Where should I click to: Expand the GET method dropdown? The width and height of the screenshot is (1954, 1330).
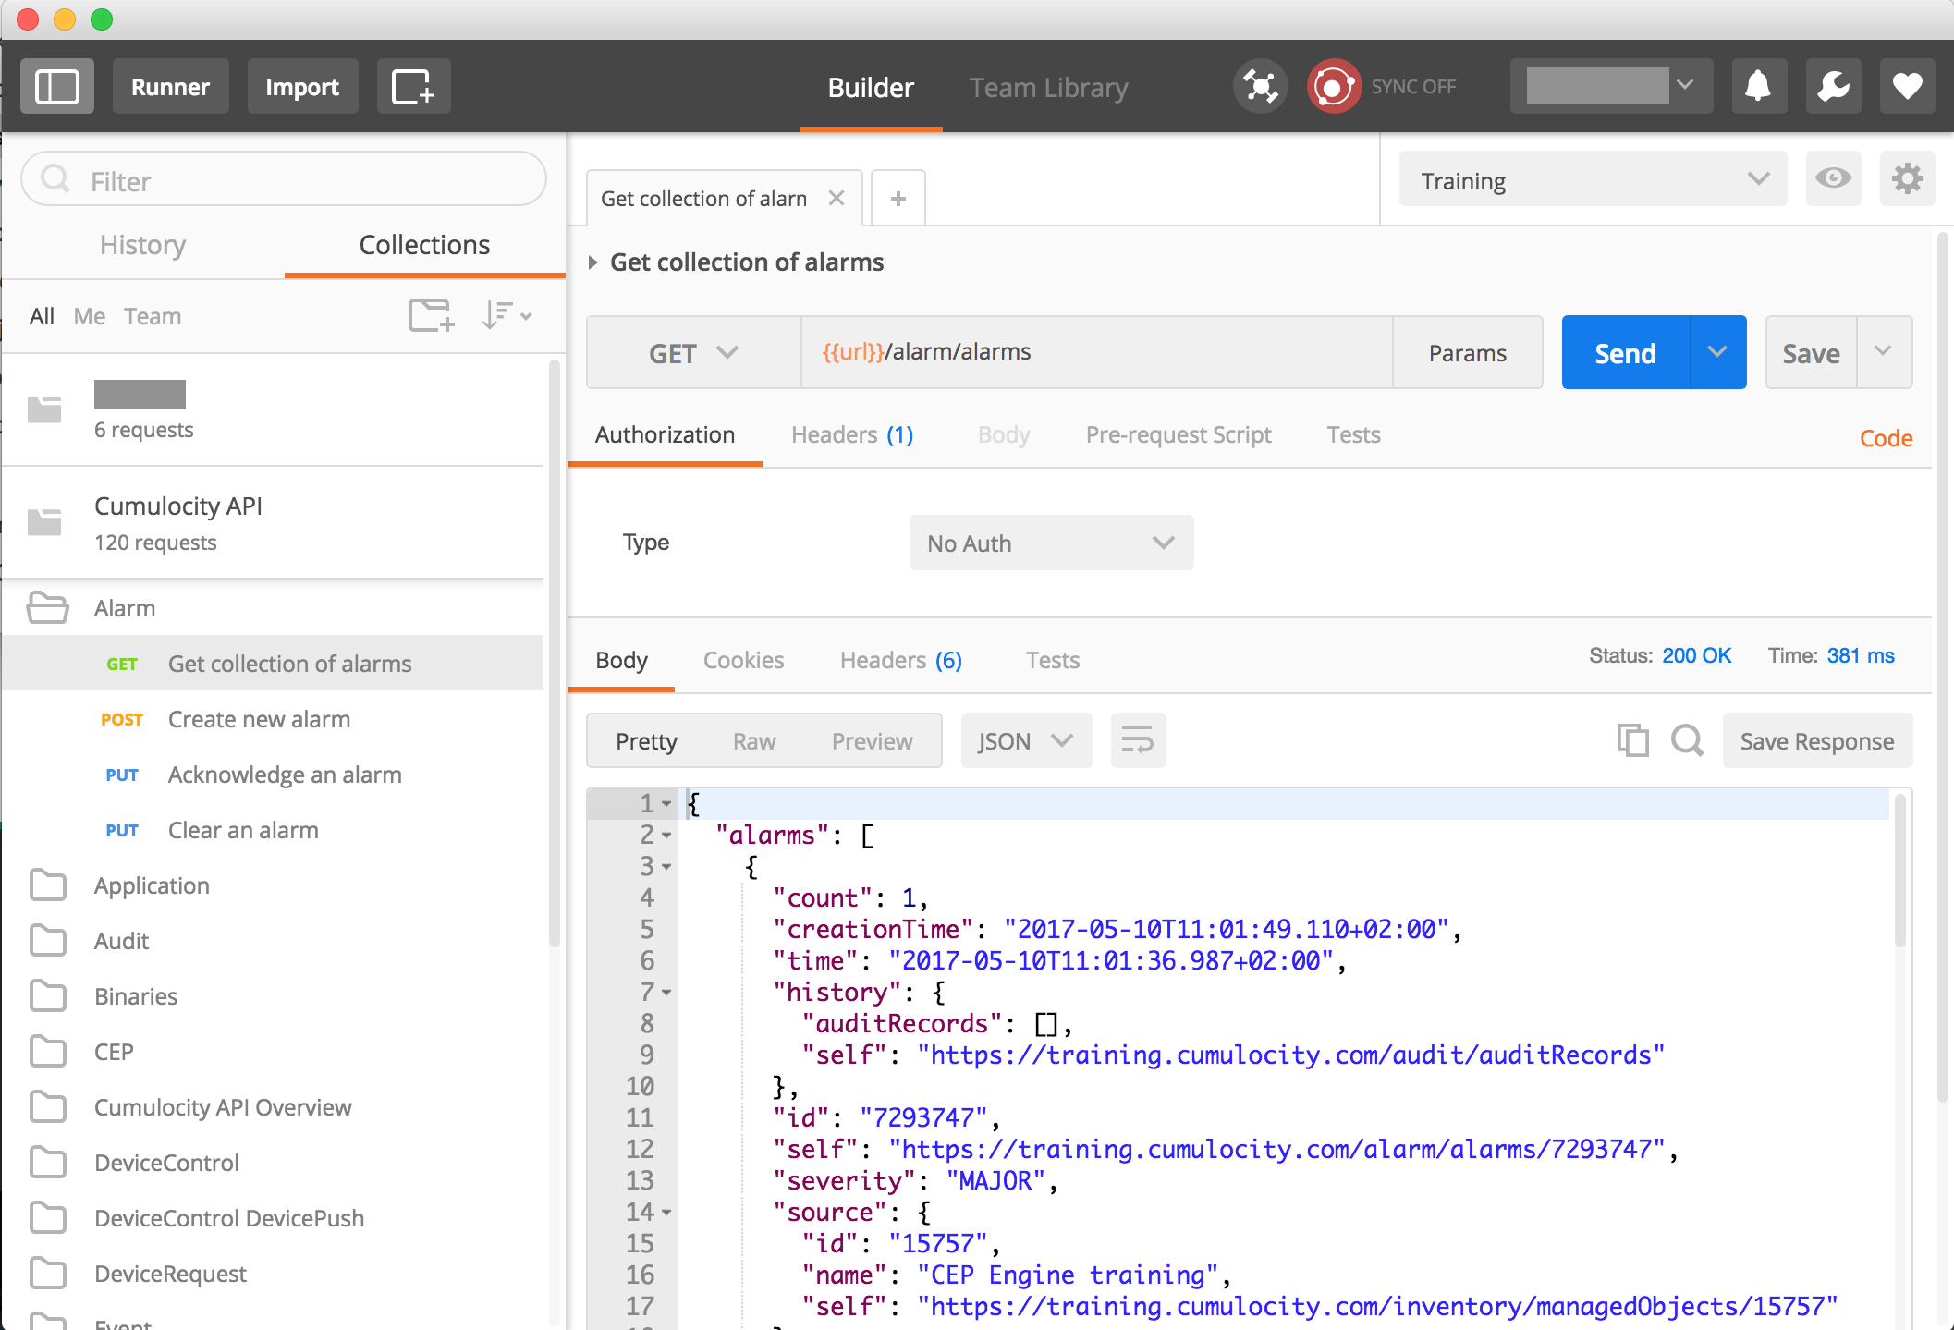(x=692, y=352)
